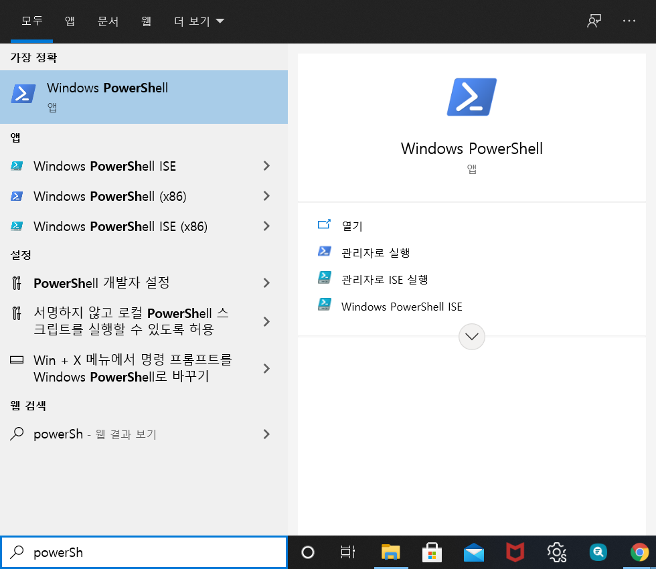Expand more actions with the down chevron
This screenshot has height=569, width=656.
pyautogui.click(x=471, y=336)
